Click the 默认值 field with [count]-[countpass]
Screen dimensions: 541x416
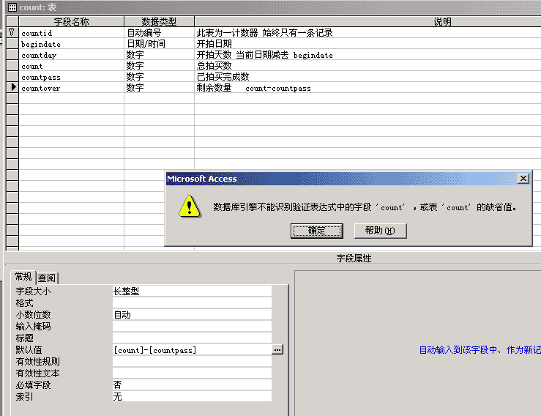(190, 350)
